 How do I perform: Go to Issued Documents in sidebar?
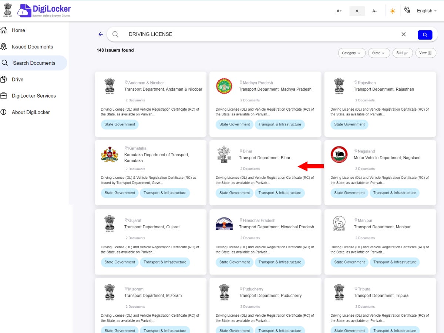tap(32, 47)
